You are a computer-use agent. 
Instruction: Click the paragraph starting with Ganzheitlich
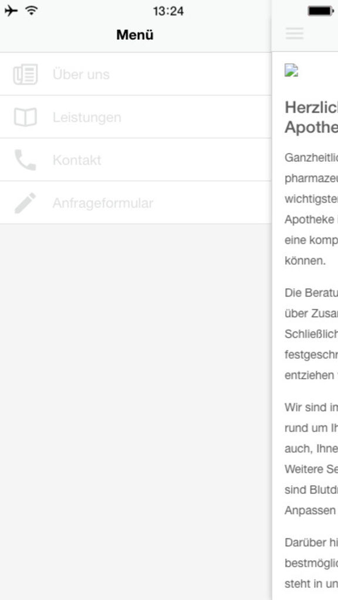[311, 209]
